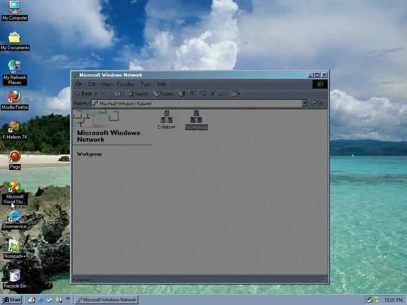Screen dimensions: 407x305
Task: Open the Favorites menu
Action: coord(125,84)
